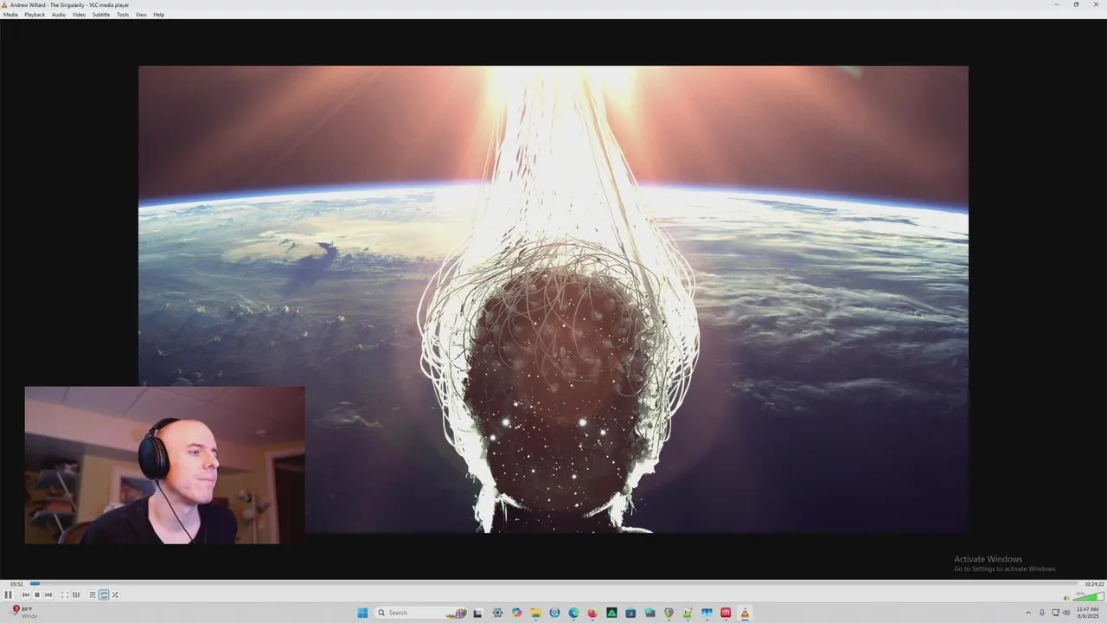Open the weather widget showing Windy

(x=23, y=613)
